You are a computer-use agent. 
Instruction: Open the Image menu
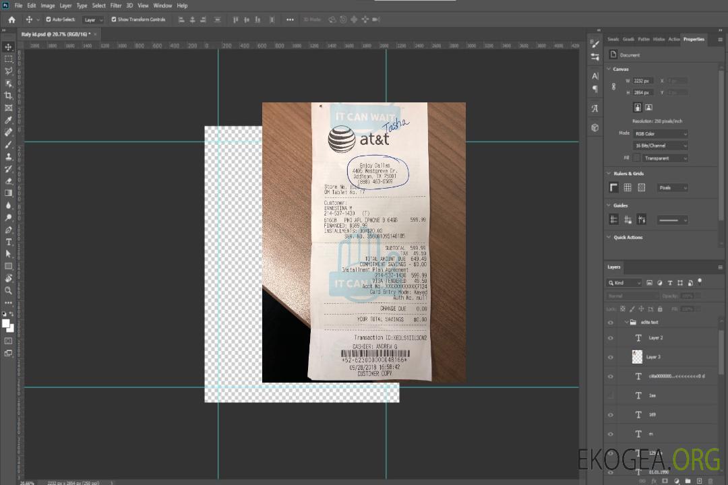[x=48, y=5]
